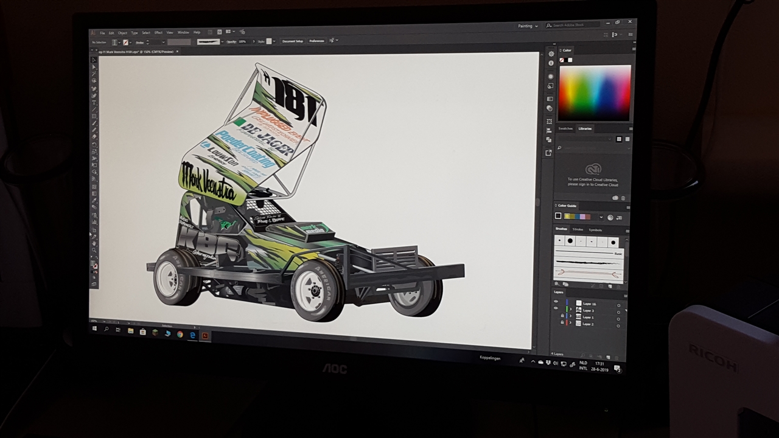Select the Basic brush in Brushes panel

pyautogui.click(x=589, y=253)
